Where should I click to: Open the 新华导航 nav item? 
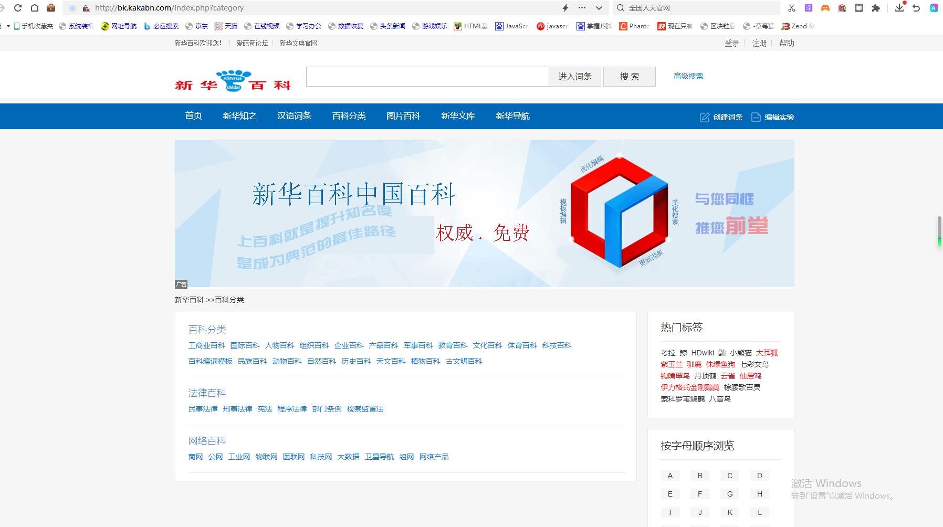click(x=512, y=116)
